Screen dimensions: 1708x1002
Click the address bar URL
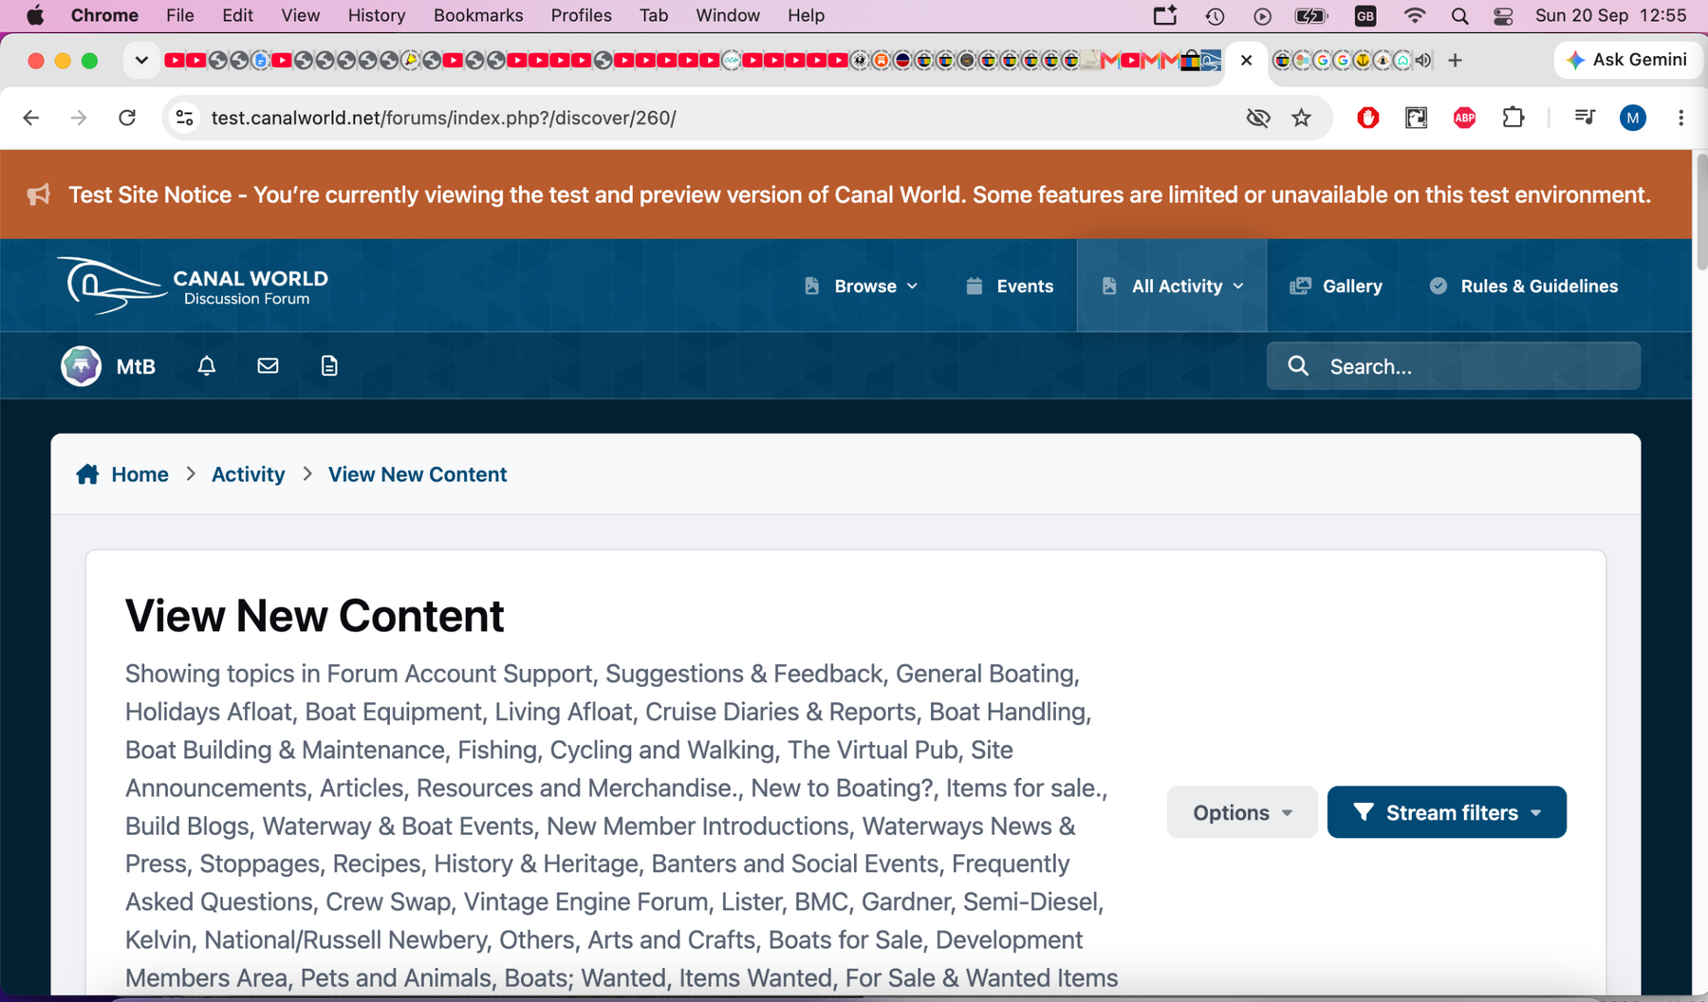pyautogui.click(x=443, y=118)
